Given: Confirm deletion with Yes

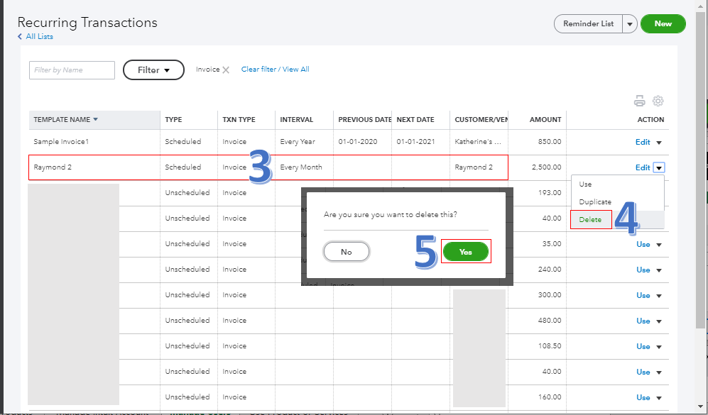Looking at the screenshot, I should click(x=466, y=252).
